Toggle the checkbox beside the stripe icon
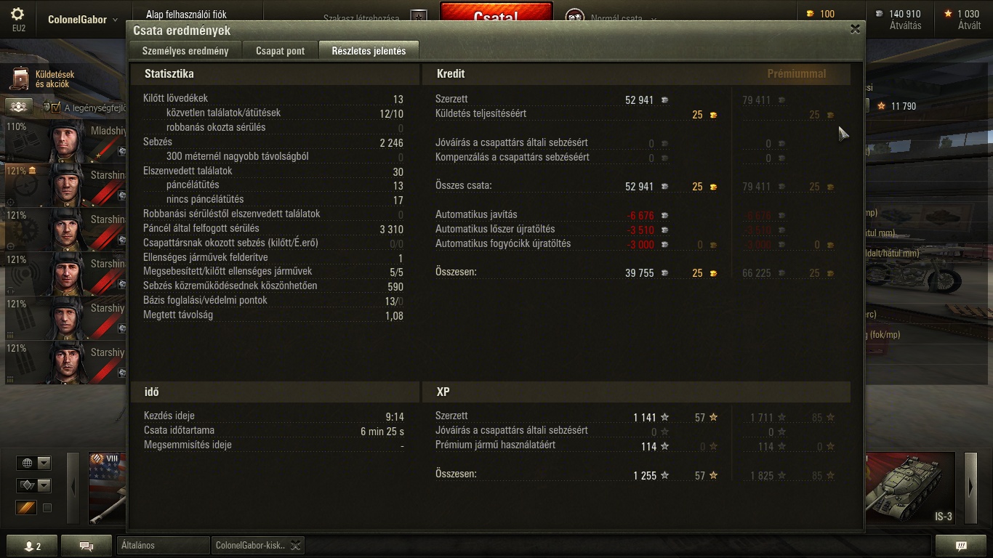Viewport: 993px width, 558px height. (47, 508)
